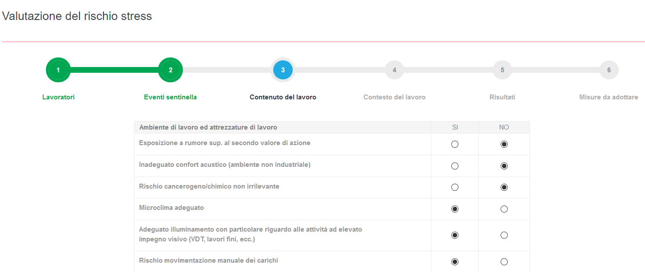Choose SI for Esposizione a rumore
The image size is (645, 272).
pyautogui.click(x=455, y=144)
